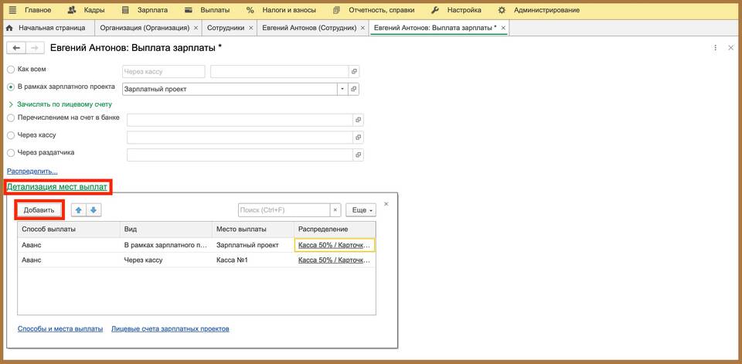Close the Детализация panel with X
The height and width of the screenshot is (364, 742).
(386, 203)
